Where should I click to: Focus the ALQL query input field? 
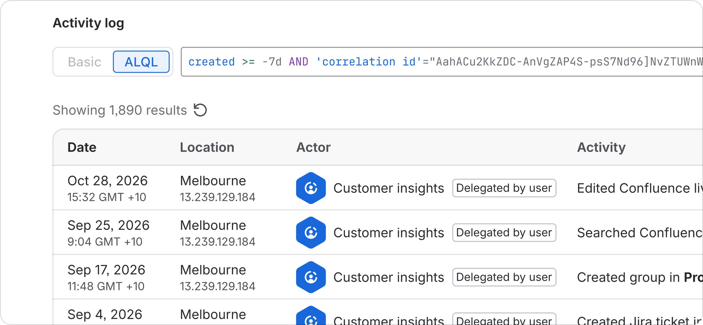pyautogui.click(x=442, y=62)
